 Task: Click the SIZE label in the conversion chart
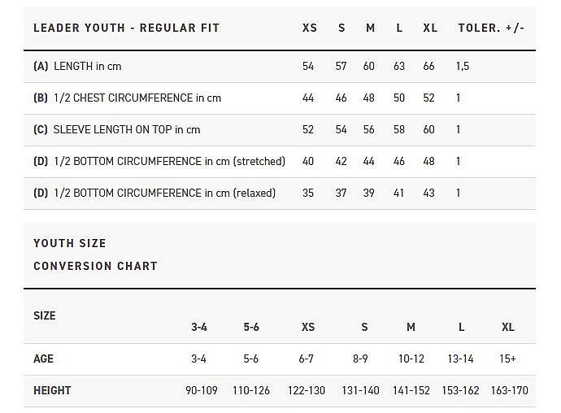pos(45,315)
